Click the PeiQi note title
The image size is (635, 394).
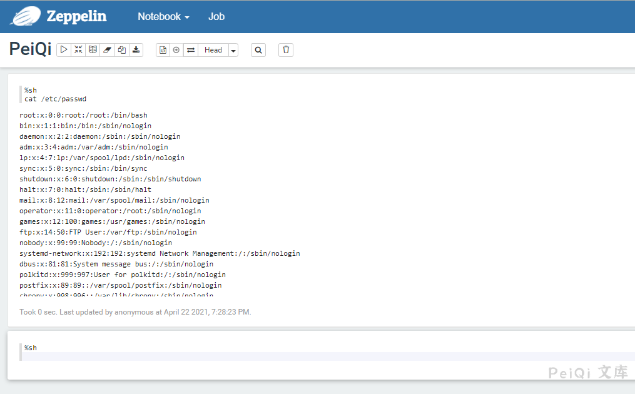click(x=30, y=50)
